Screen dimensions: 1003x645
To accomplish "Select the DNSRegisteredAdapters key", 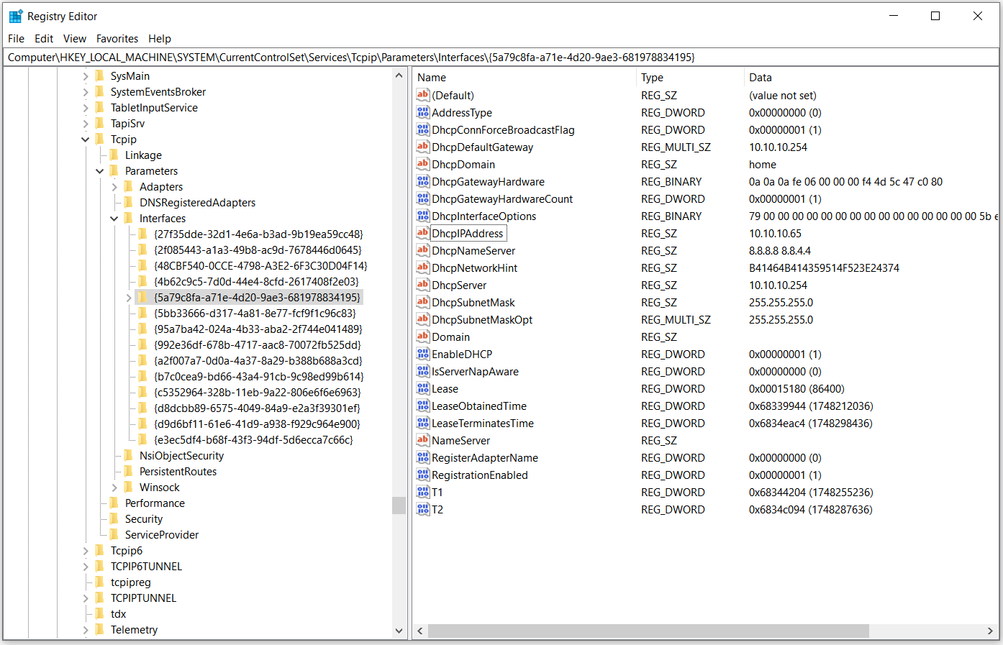I will tap(197, 202).
